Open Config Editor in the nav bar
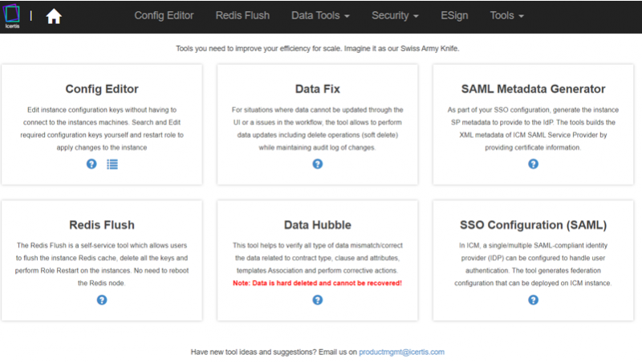This screenshot has height=362, width=642. tap(164, 15)
